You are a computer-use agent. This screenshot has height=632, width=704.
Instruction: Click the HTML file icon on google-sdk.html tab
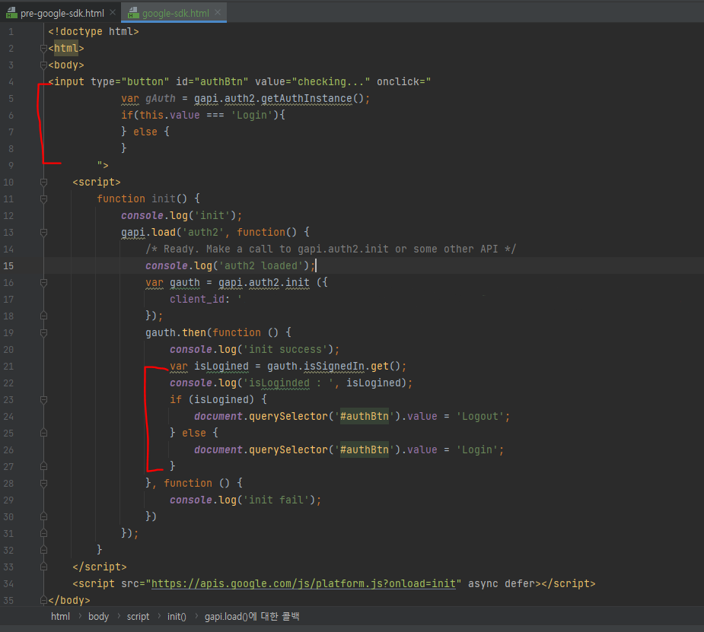[133, 13]
